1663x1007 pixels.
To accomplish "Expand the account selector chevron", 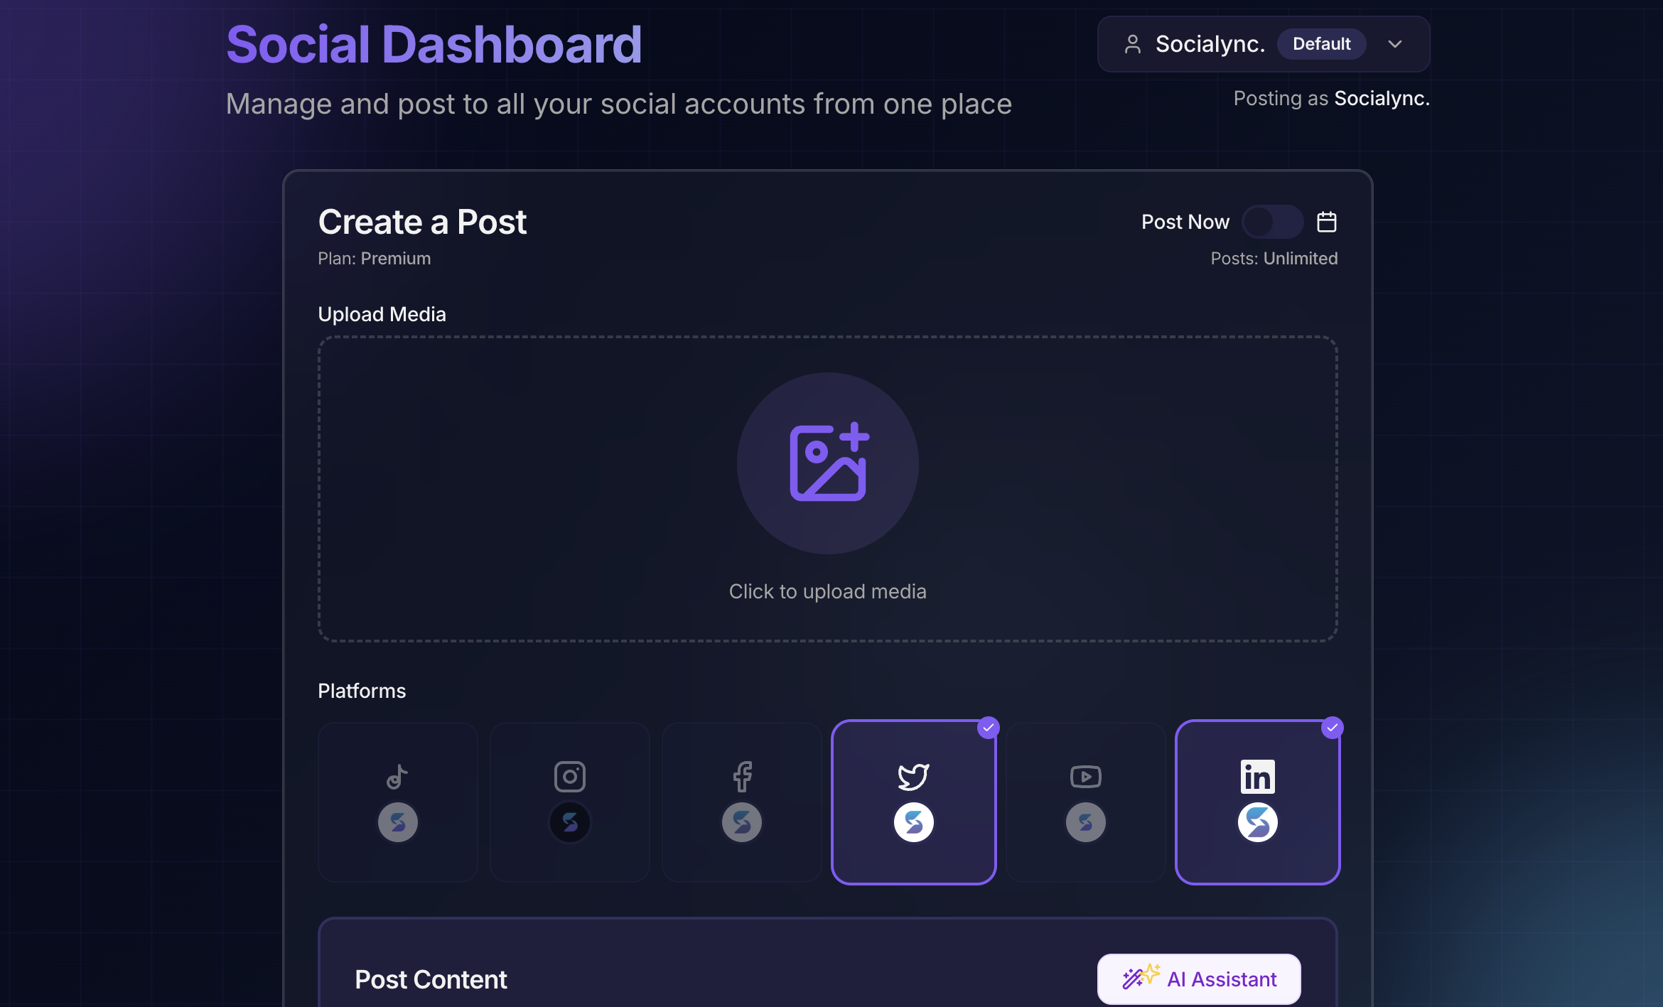I will click(1395, 44).
